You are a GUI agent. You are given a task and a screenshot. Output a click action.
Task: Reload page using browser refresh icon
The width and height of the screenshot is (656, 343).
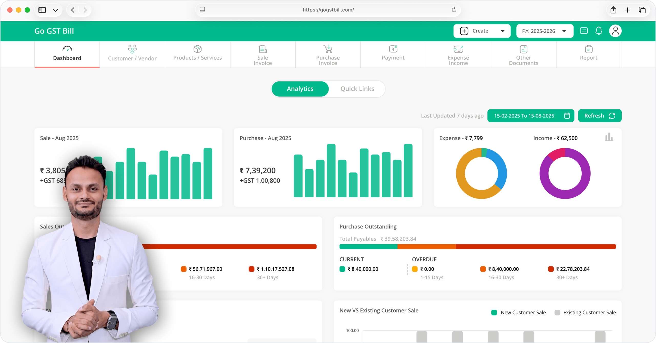pos(454,10)
